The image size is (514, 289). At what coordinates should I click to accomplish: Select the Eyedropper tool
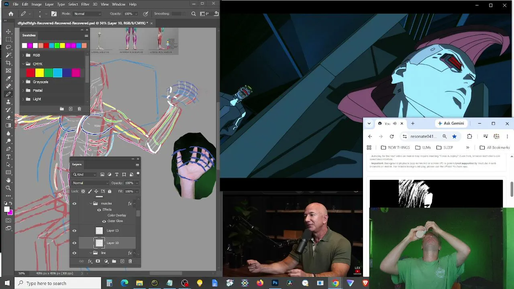pyautogui.click(x=8, y=78)
